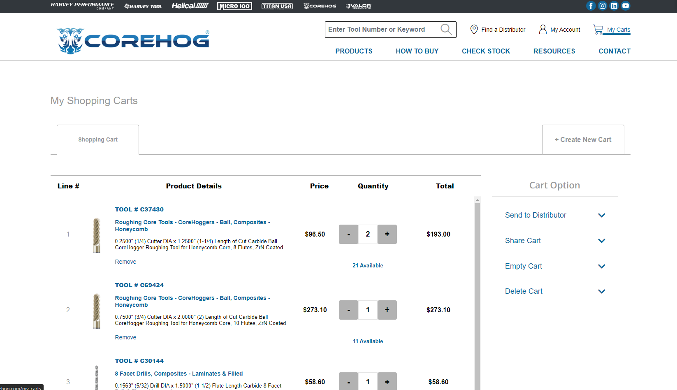Open the YouTube channel icon
This screenshot has width=677, height=390.
pyautogui.click(x=626, y=6)
